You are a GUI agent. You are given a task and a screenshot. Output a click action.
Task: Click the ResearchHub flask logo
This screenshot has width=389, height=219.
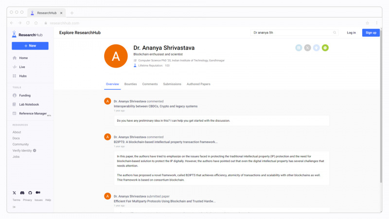coord(14,34)
